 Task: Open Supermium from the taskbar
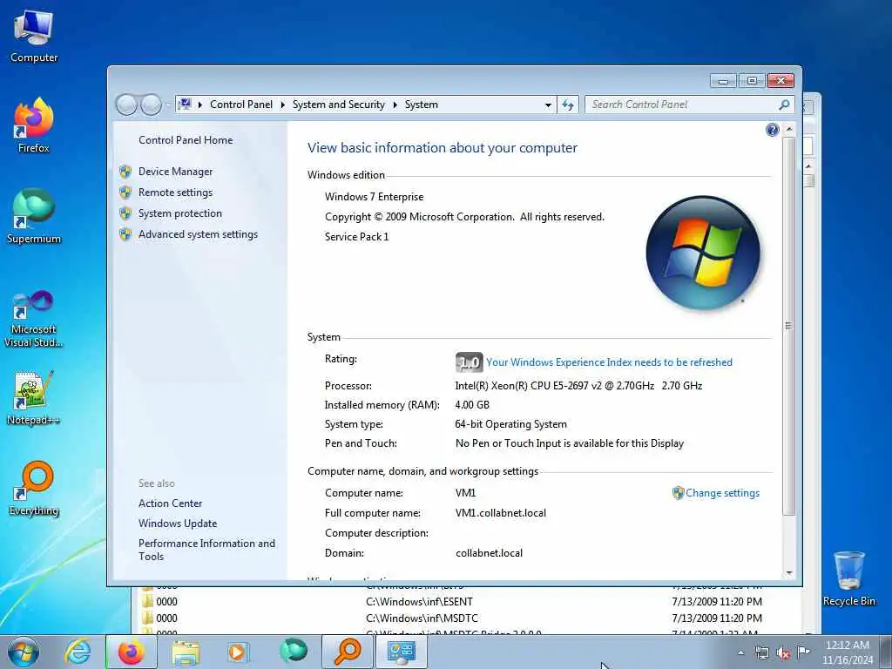293,652
